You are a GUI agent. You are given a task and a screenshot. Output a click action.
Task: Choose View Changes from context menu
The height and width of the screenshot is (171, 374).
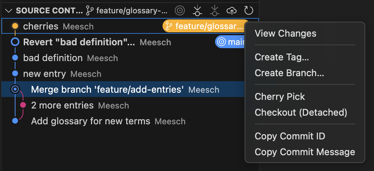[x=305, y=33]
